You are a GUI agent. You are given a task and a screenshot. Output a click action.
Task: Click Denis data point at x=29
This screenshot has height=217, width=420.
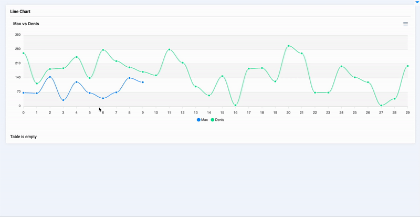[407, 66]
